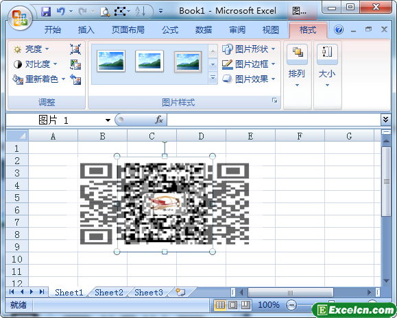This screenshot has height=318, width=397.
Task: Open the 插入 ribbon tab
Action: point(86,30)
